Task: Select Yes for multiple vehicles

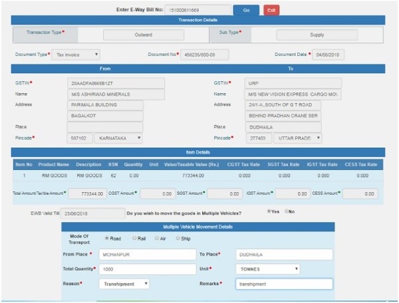Action: click(269, 211)
